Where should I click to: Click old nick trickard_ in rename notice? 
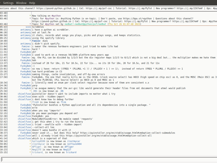click(x=38, y=152)
